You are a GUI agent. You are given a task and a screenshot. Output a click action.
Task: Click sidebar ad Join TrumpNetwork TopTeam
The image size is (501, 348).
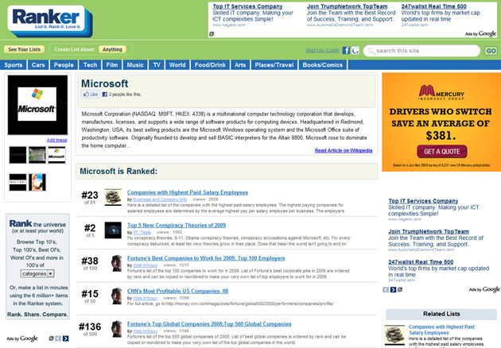[429, 232]
